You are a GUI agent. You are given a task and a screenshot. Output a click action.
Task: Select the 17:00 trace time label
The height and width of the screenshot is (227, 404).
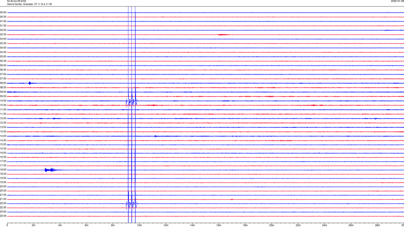[3, 161]
